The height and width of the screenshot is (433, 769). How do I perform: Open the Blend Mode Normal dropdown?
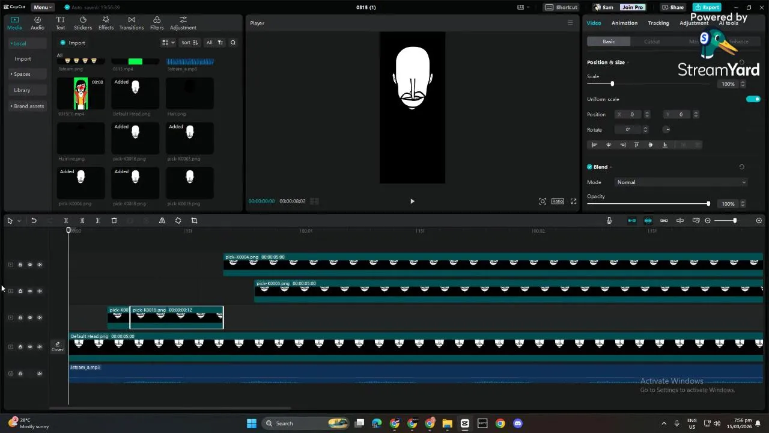pyautogui.click(x=681, y=182)
